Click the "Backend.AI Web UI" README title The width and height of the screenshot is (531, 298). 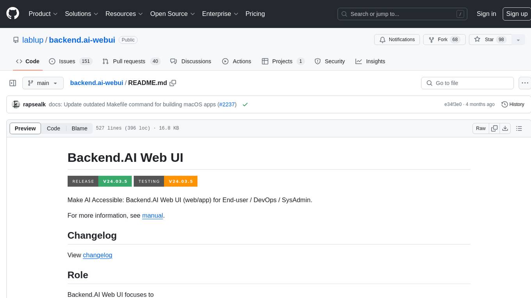coord(125,157)
